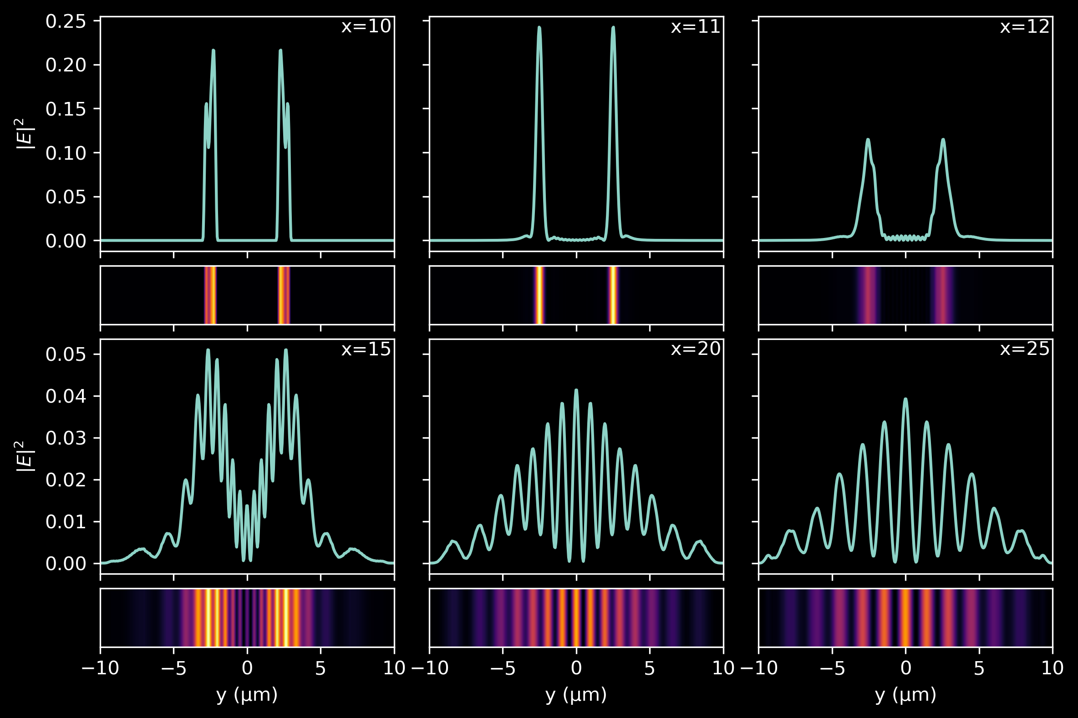1078x718 pixels.
Task: Click the top-left |E|² axis label
Action: tap(25, 133)
